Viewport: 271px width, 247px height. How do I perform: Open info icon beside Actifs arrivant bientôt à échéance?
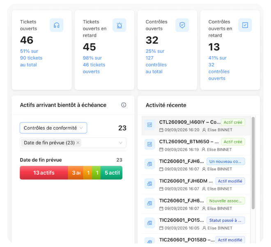[x=124, y=105]
